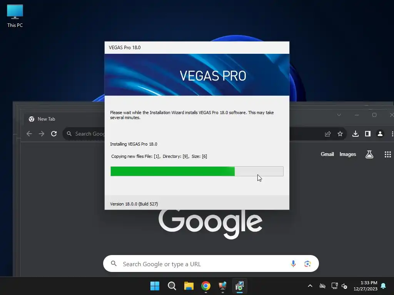Click Chrome forward arrow button
Screen dimensions: 394x295
pos(42,134)
